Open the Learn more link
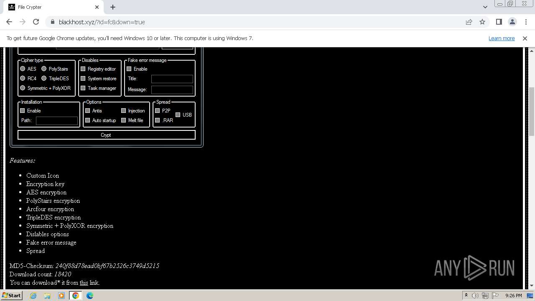This screenshot has width=535, height=301. [x=502, y=38]
